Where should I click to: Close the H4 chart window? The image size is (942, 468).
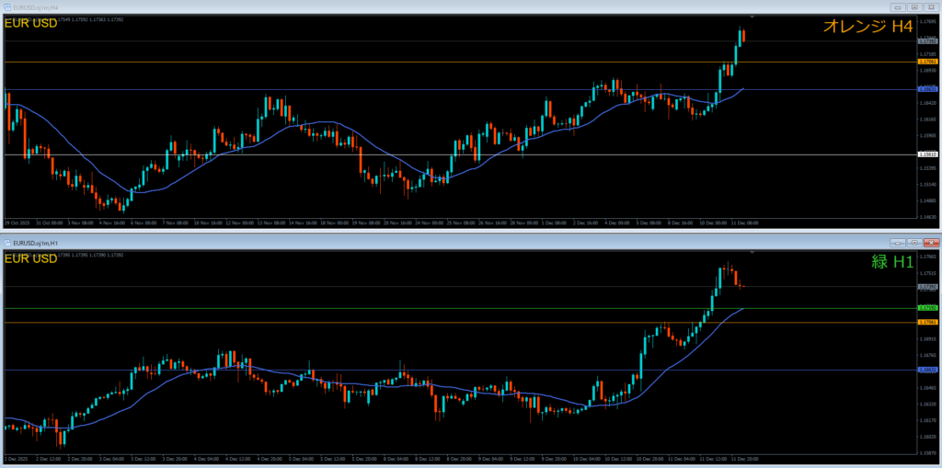point(930,7)
